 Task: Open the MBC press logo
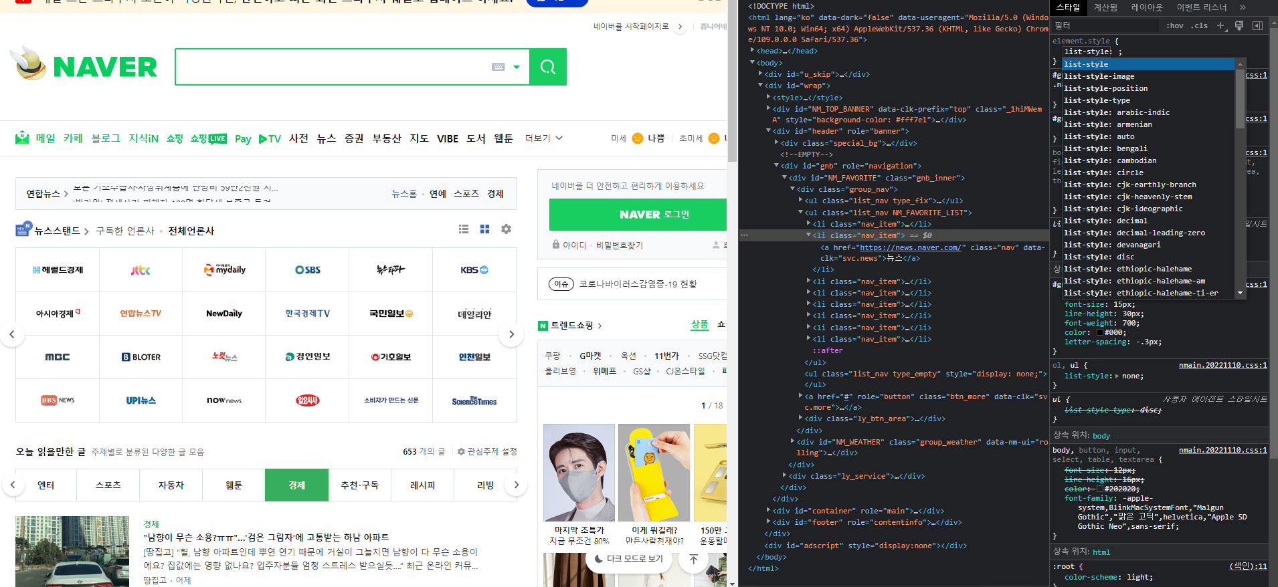click(x=58, y=357)
